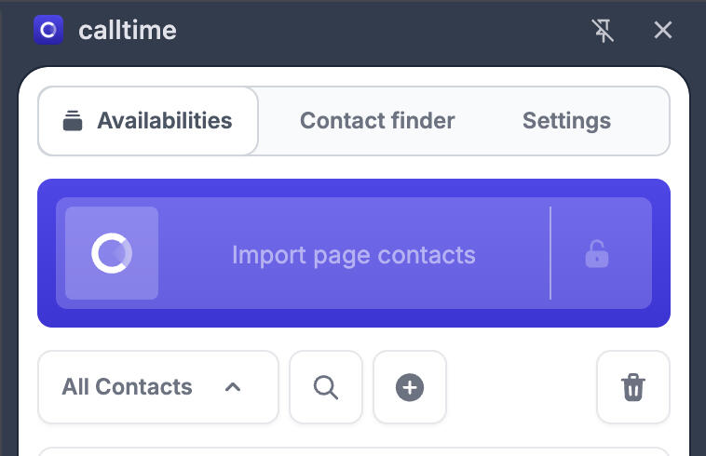The image size is (706, 456).
Task: Click the partially visible contact list box
Action: (x=354, y=451)
